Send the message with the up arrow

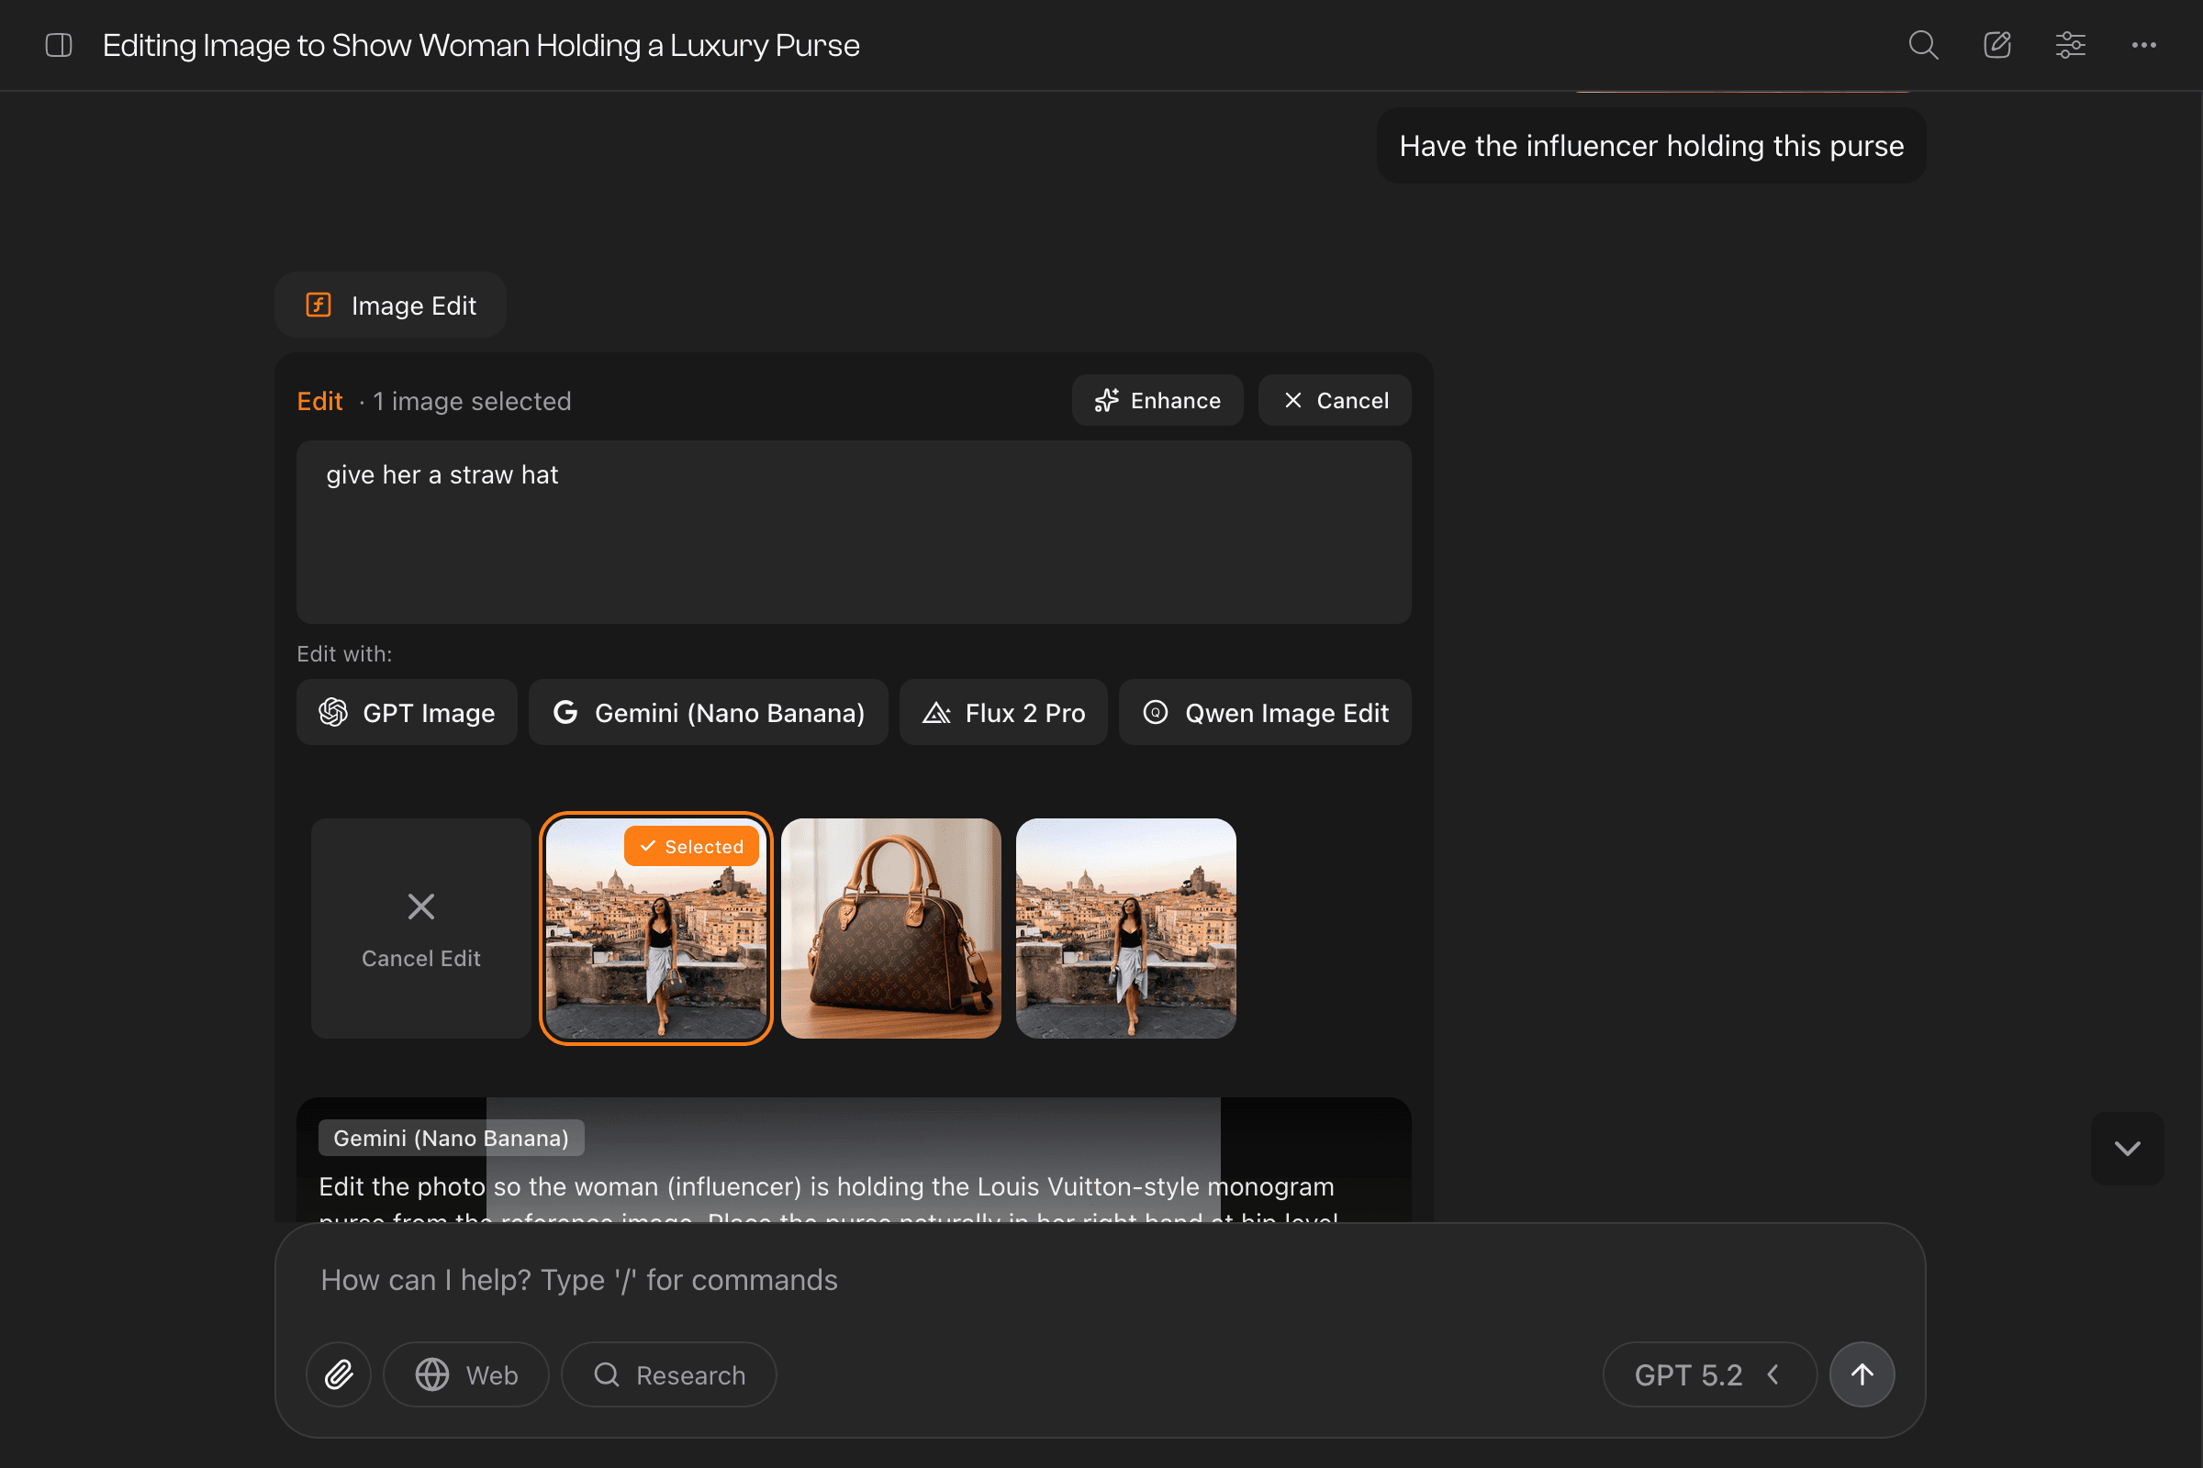point(1862,1373)
